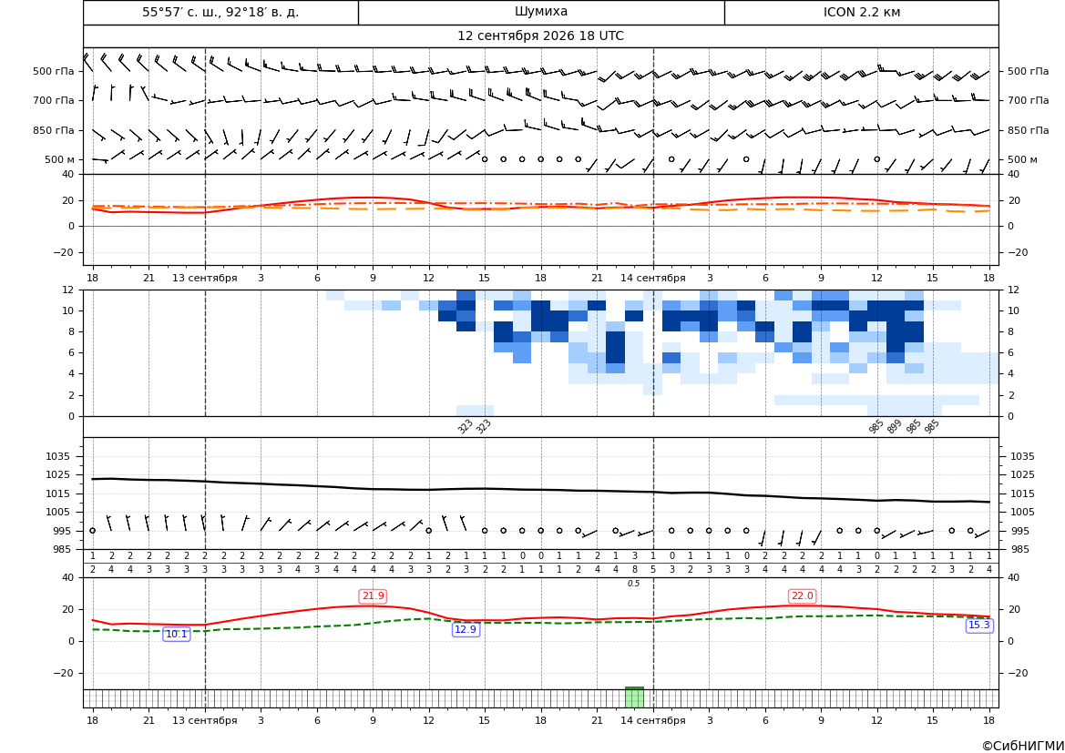The height and width of the screenshot is (753, 1065).
Task: Select the blue 10.1 minimum temperature label
Action: 177,634
